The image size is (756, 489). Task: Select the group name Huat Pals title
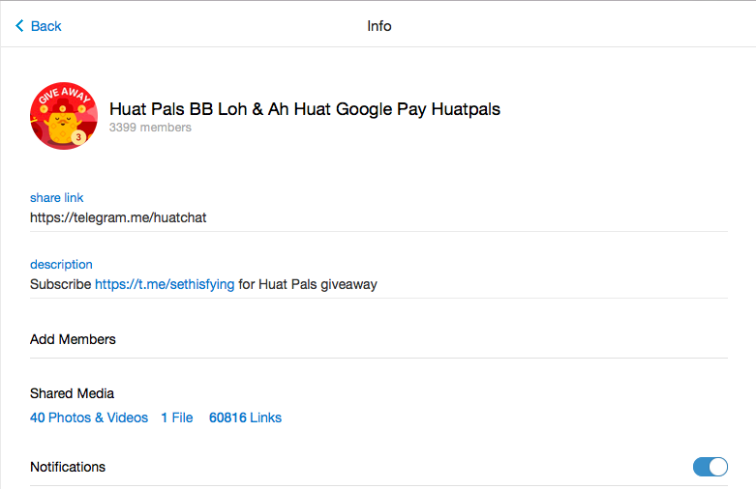[304, 109]
